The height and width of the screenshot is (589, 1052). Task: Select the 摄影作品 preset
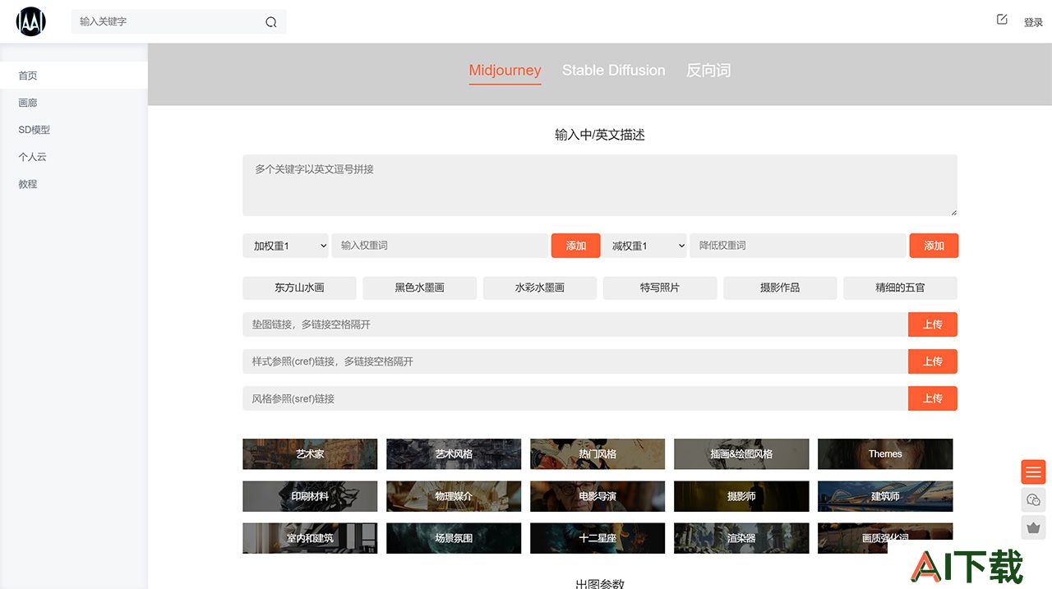pos(780,288)
